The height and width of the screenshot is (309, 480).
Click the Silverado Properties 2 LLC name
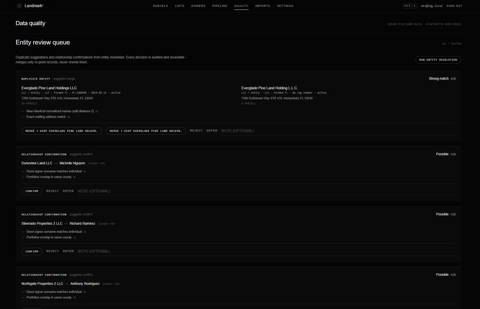pos(42,223)
